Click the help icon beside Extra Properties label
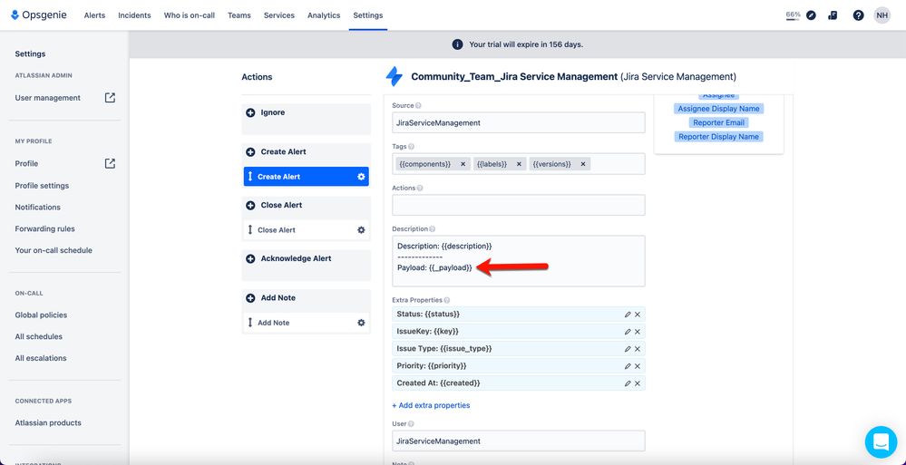Screen dimensions: 906x465 tap(446, 300)
